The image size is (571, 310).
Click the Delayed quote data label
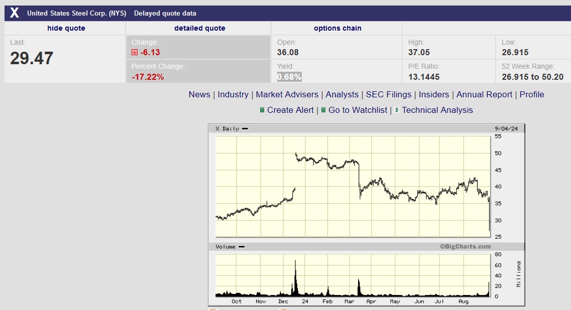click(x=165, y=14)
